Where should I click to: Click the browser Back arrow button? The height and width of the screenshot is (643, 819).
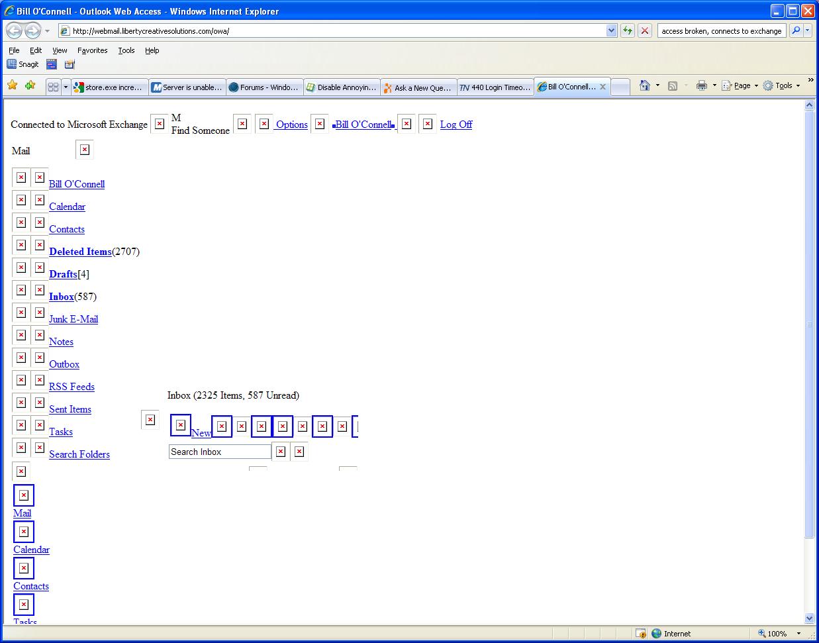14,30
